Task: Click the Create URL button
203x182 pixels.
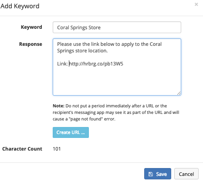Action: point(71,132)
